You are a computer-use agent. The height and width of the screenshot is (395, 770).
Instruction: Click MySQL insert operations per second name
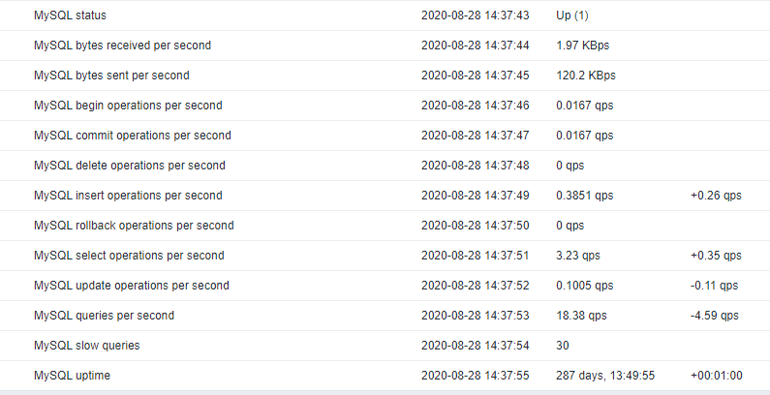click(x=128, y=196)
